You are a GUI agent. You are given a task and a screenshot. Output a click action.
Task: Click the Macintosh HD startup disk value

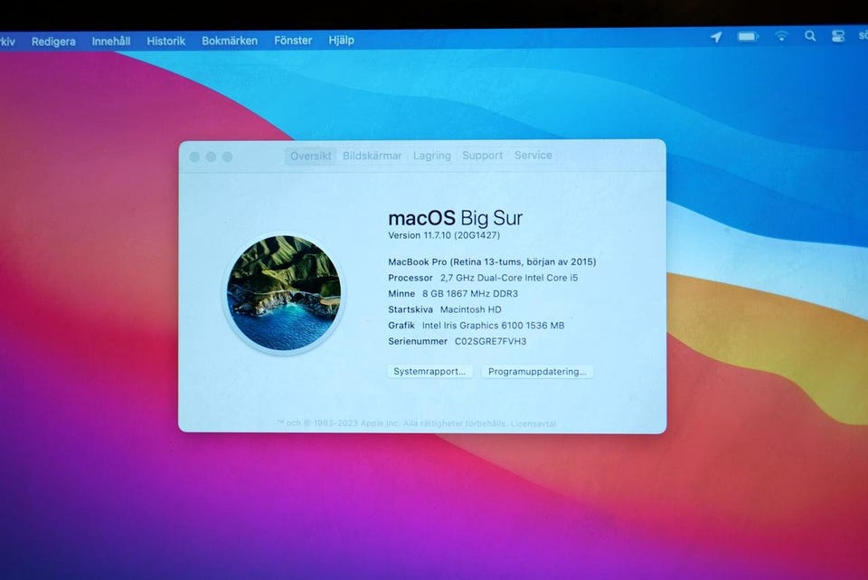click(x=470, y=309)
